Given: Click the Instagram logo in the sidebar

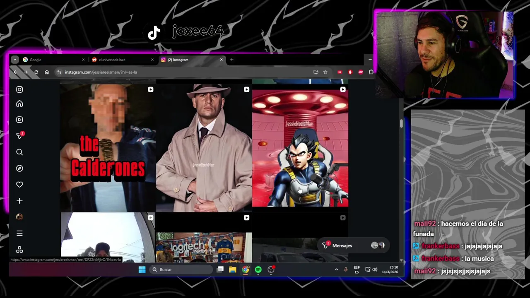Looking at the screenshot, I should [x=19, y=89].
